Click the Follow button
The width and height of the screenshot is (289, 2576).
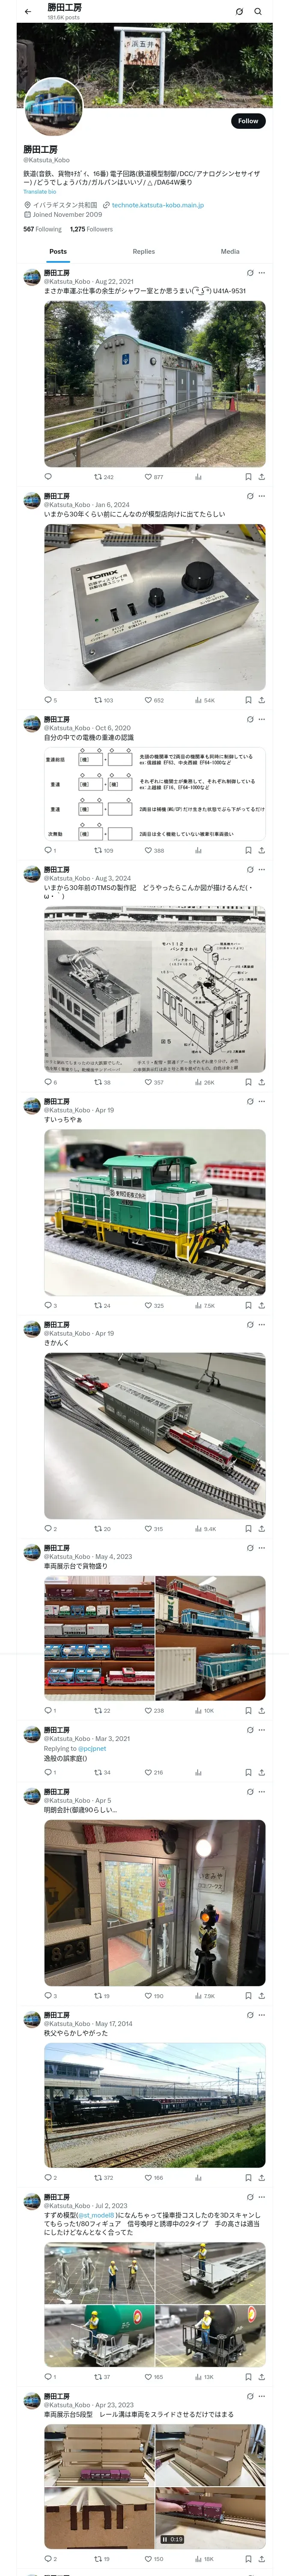tap(248, 121)
